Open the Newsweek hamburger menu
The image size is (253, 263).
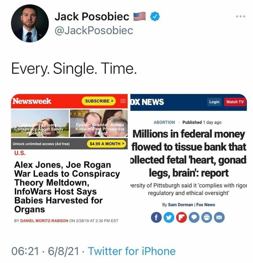click(x=123, y=101)
